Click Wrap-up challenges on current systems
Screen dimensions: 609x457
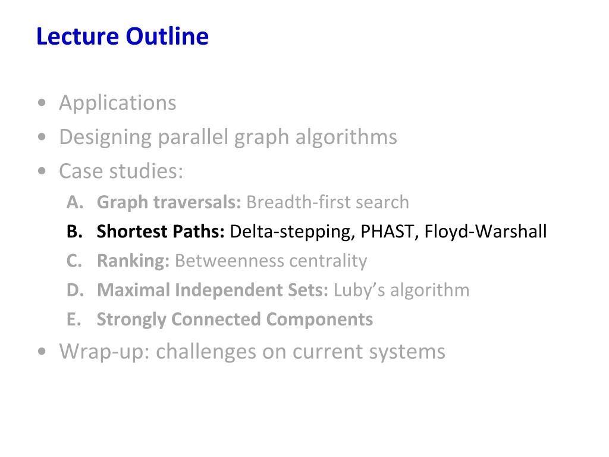pyautogui.click(x=252, y=352)
